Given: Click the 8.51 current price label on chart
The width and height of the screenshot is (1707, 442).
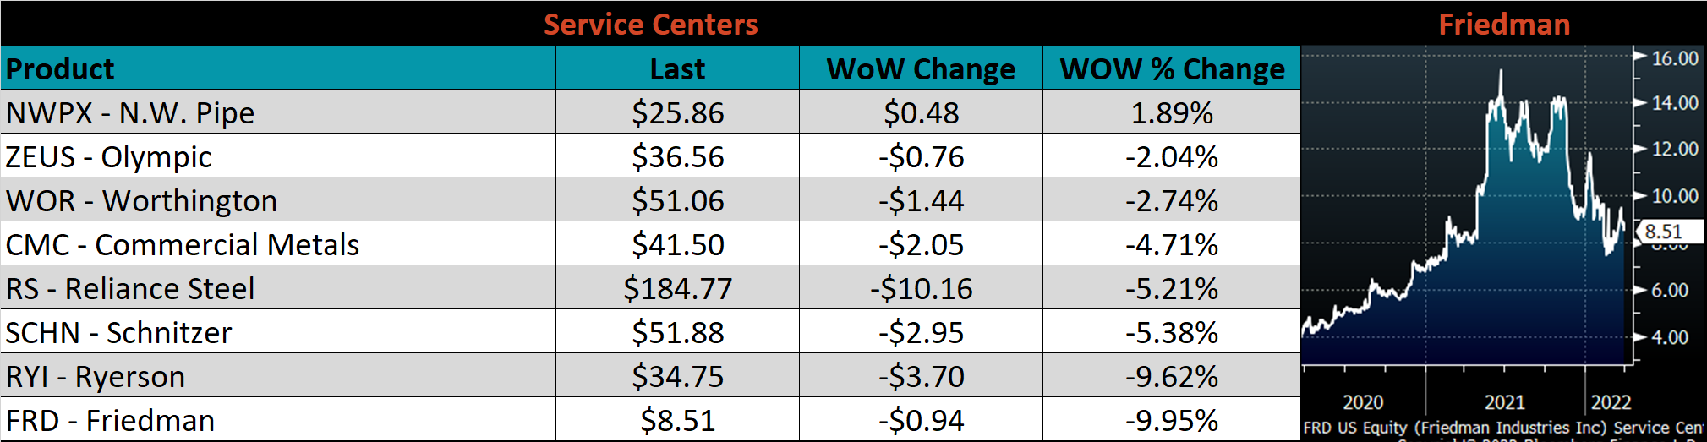Looking at the screenshot, I should pyautogui.click(x=1663, y=232).
